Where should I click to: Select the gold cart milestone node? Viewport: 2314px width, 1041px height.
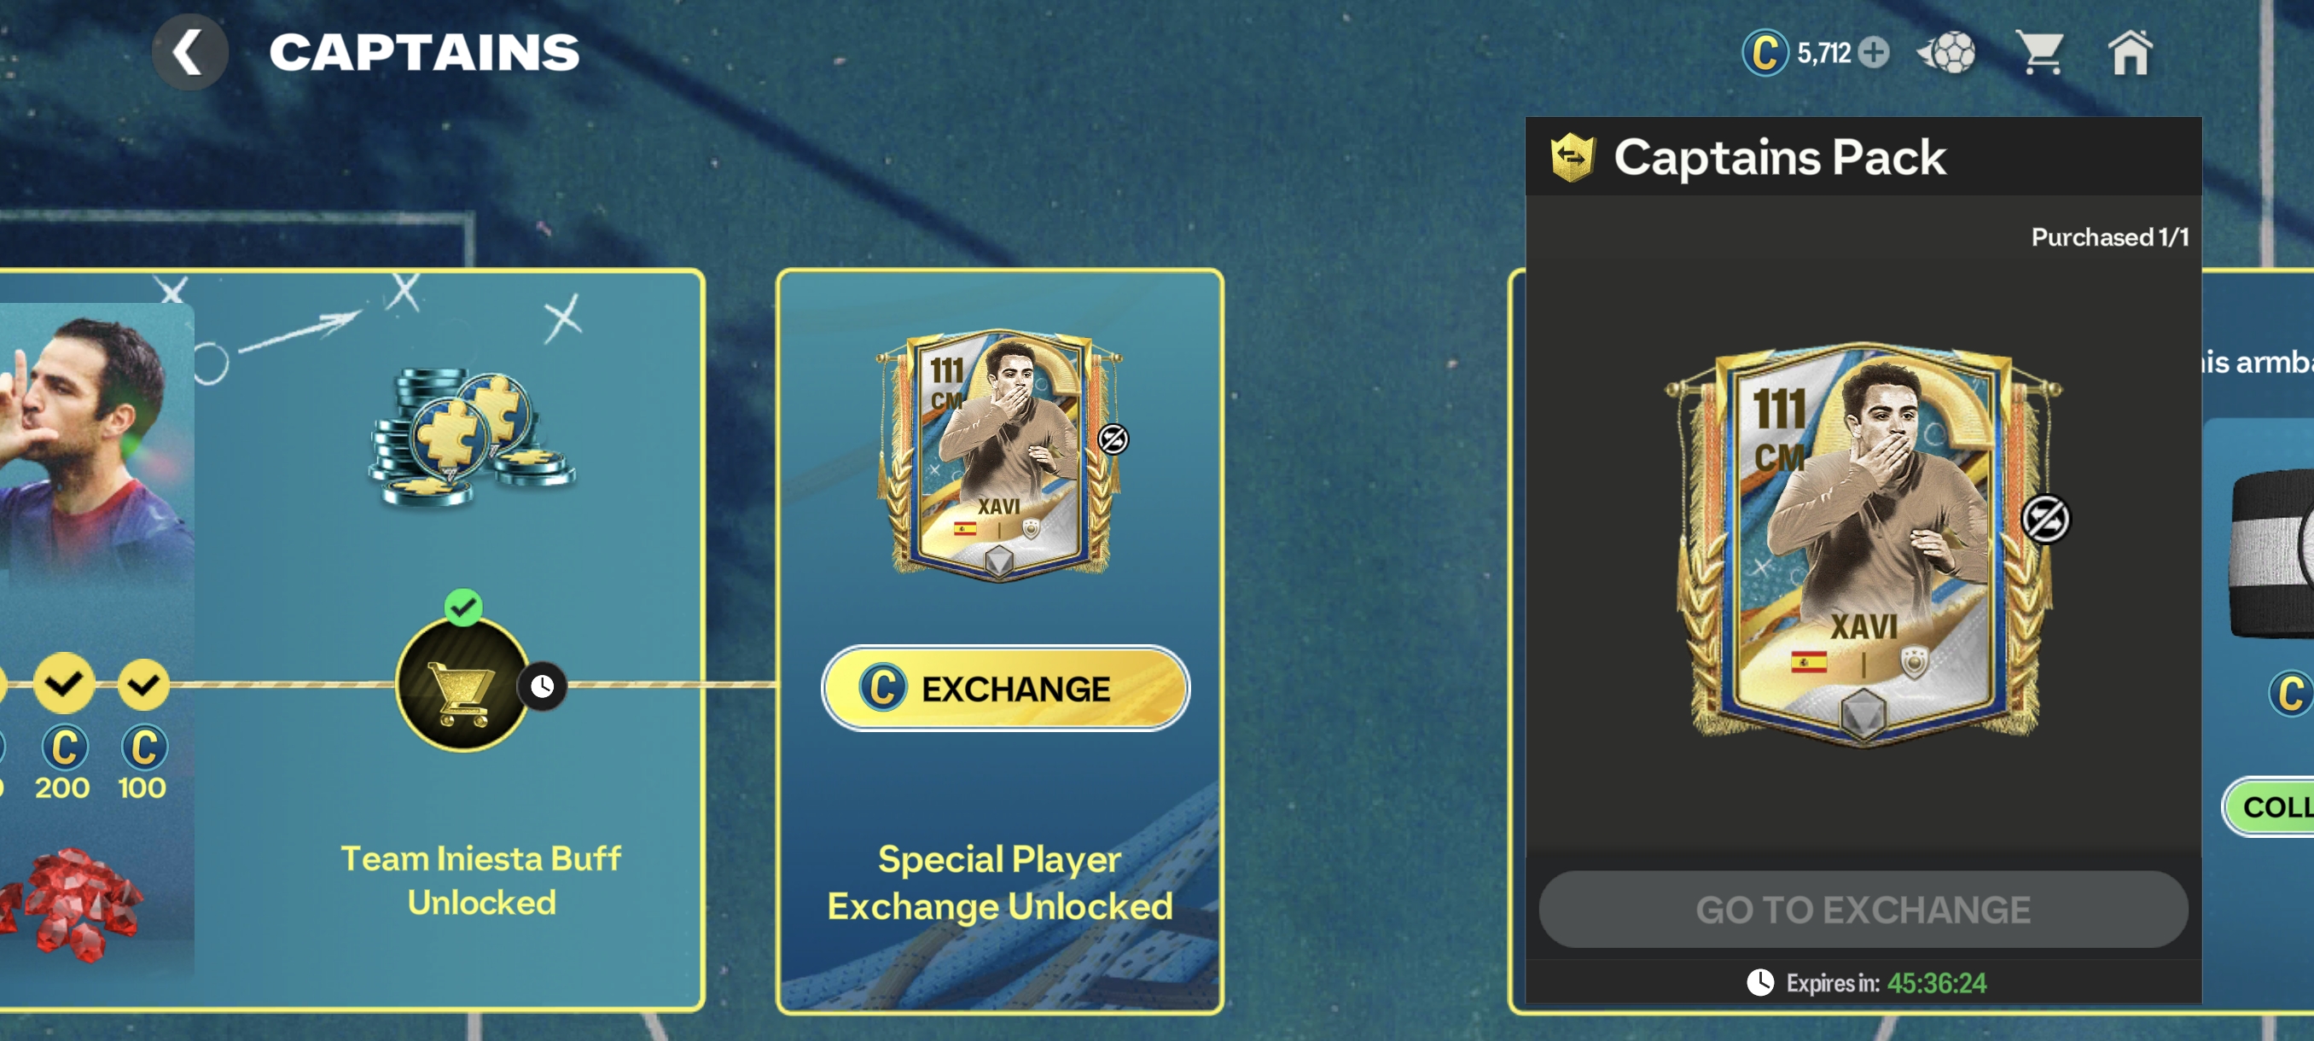click(462, 685)
